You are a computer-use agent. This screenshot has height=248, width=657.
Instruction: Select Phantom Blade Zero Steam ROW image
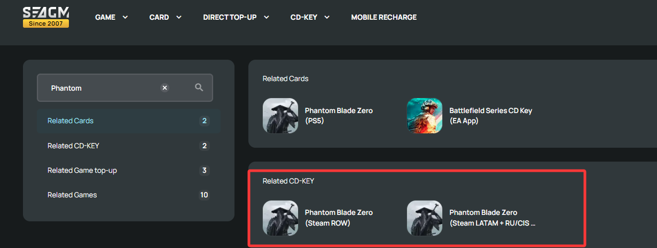[280, 218]
